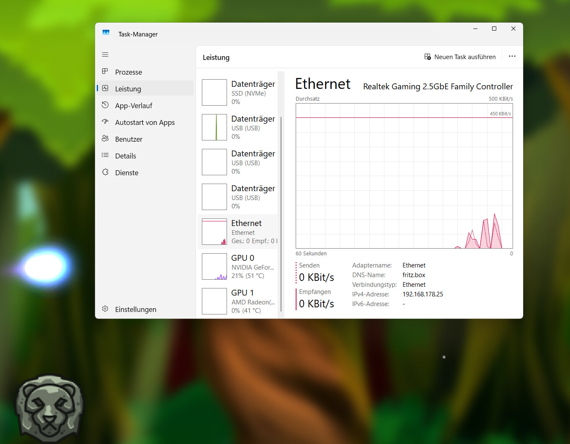The width and height of the screenshot is (570, 444).
Task: Click the Autostart von Apps gauge icon
Action: click(105, 122)
